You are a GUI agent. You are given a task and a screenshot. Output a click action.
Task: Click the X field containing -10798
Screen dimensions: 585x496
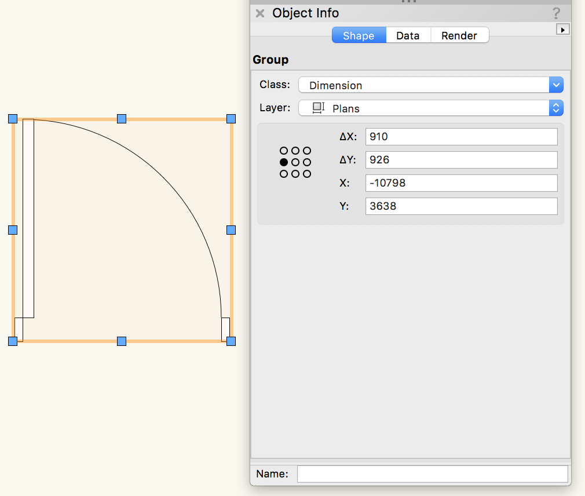pos(461,183)
